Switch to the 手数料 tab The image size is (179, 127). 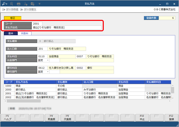click(x=24, y=33)
